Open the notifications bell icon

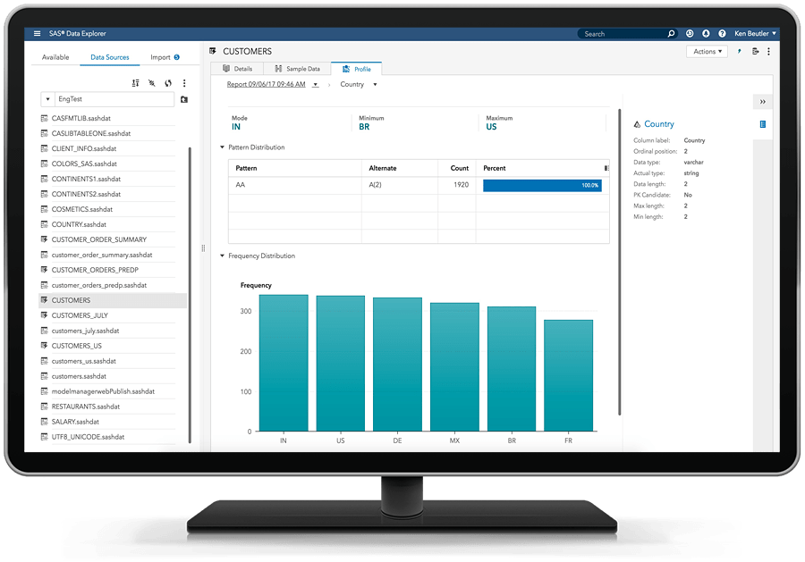click(705, 34)
